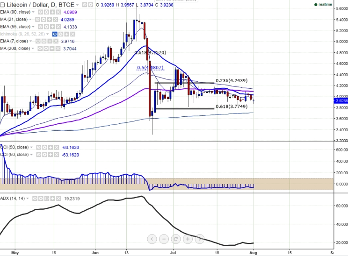Image resolution: width=348 pixels, height=256 pixels.
Task: Show the hidden Ichimoku indicator via eye icon
Action: [x=55, y=34]
